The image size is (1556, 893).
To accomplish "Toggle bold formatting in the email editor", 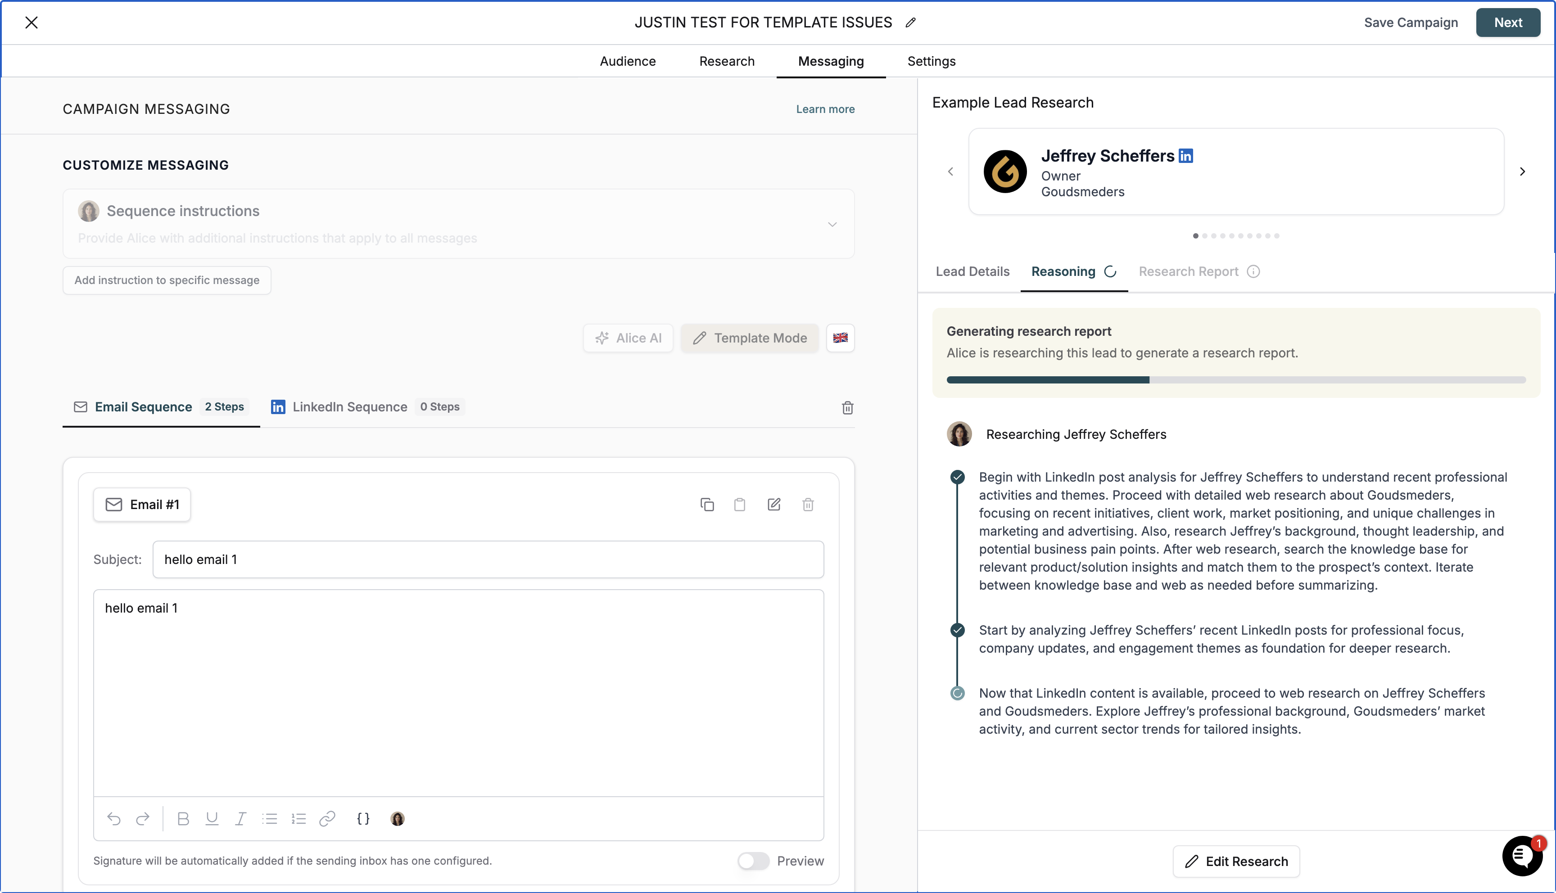I will tap(183, 819).
